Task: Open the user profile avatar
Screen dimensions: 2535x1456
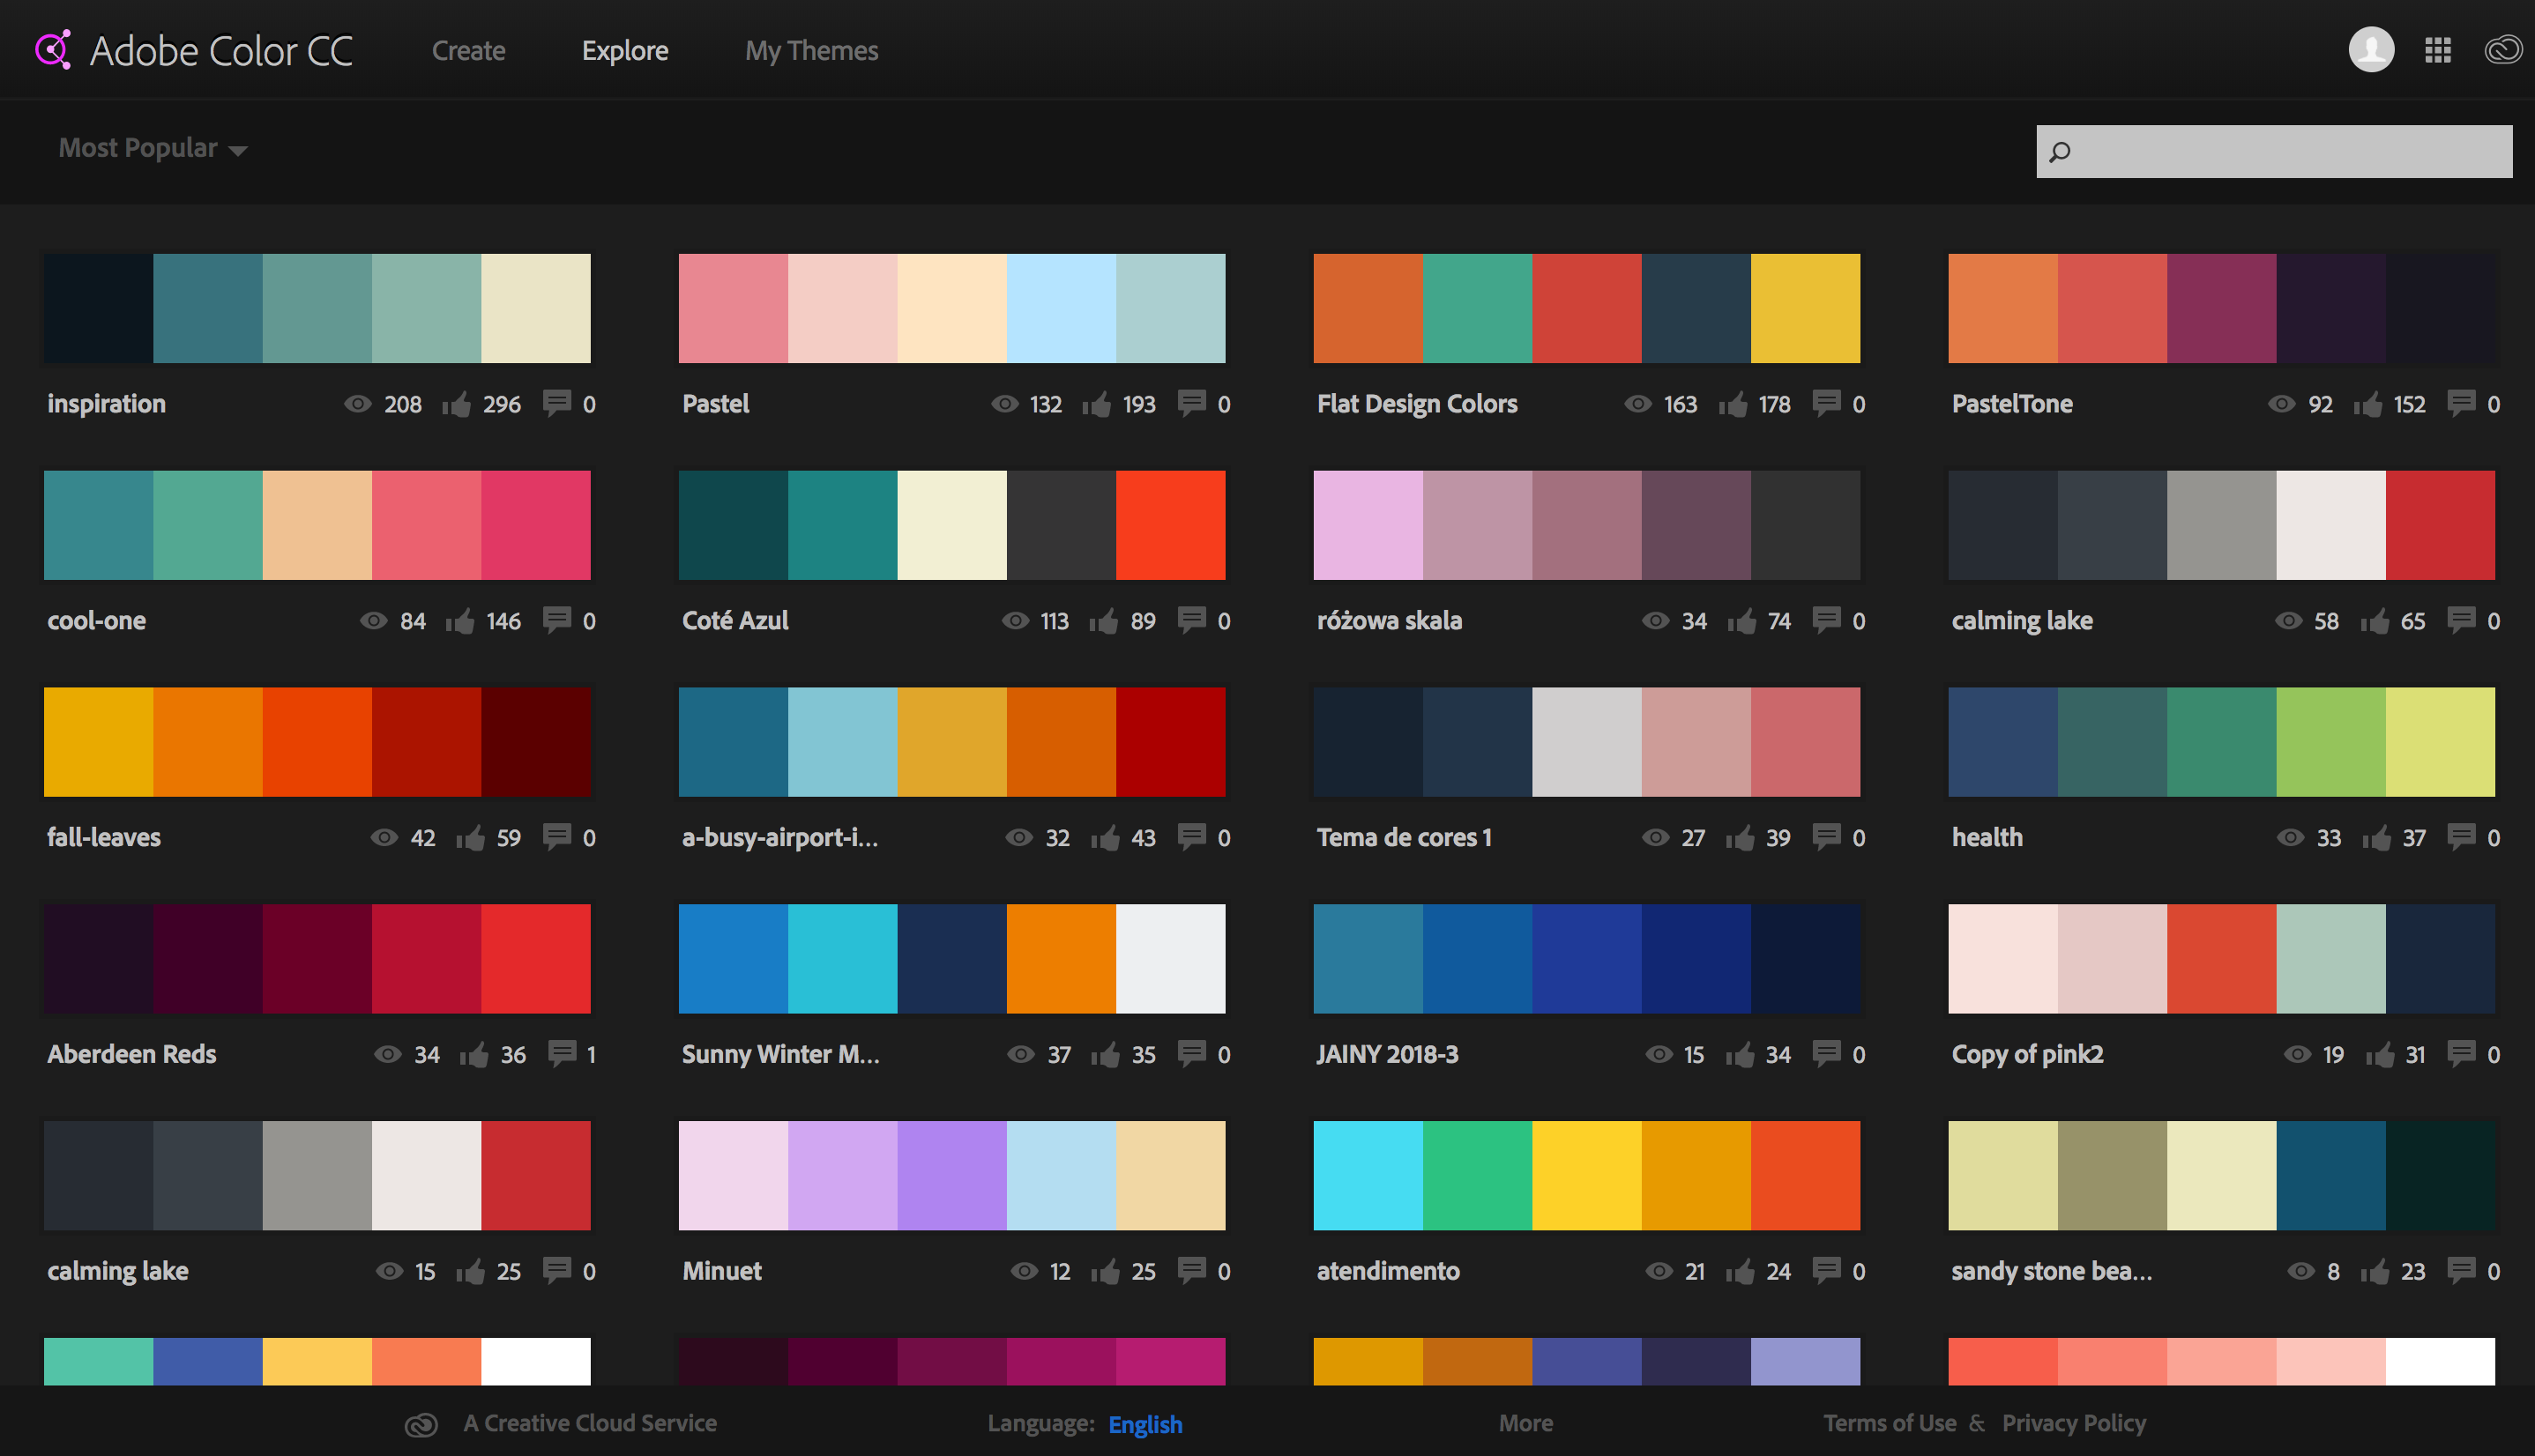Action: (2371, 50)
